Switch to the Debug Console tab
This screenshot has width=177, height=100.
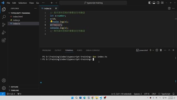pyautogui.click(x=93, y=50)
